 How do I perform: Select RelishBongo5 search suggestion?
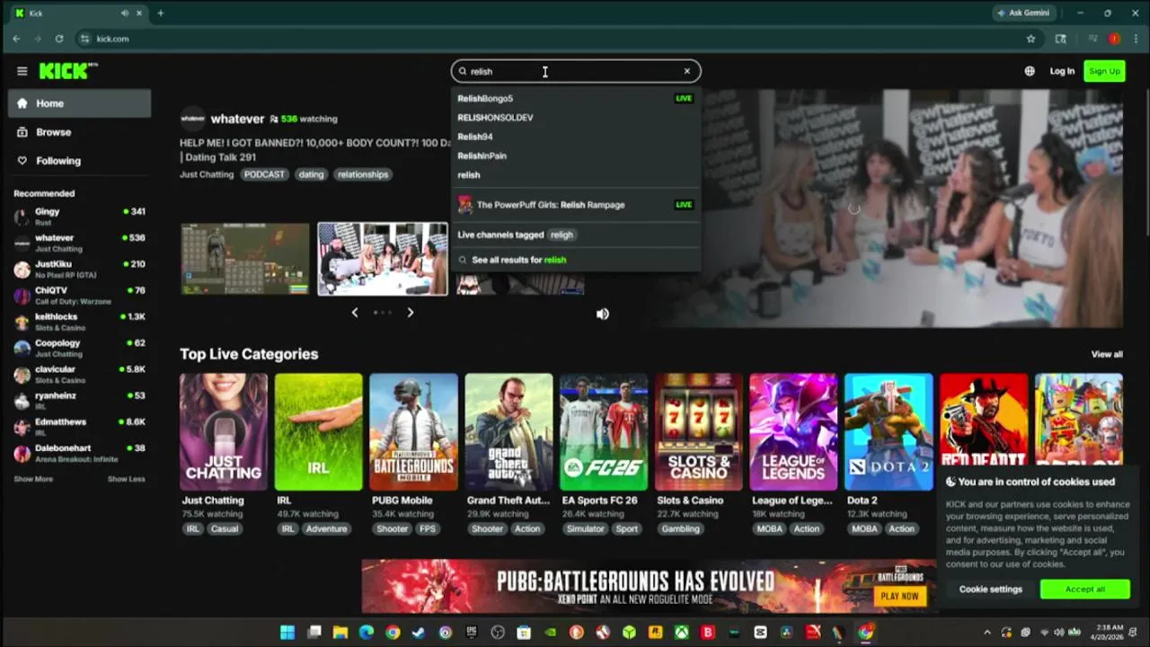click(576, 98)
